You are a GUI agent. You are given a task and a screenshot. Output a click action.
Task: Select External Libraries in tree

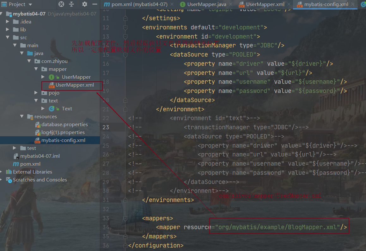pyautogui.click(x=33, y=172)
